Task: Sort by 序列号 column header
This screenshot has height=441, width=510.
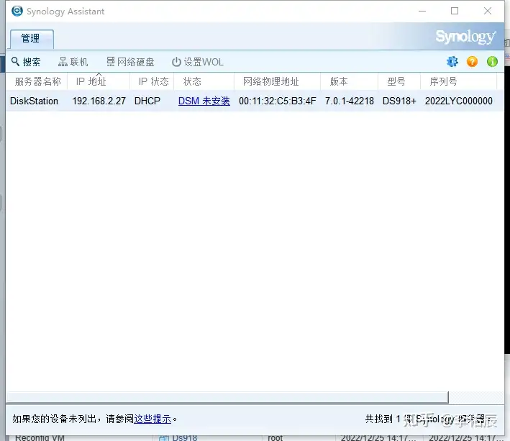Action: (x=458, y=81)
